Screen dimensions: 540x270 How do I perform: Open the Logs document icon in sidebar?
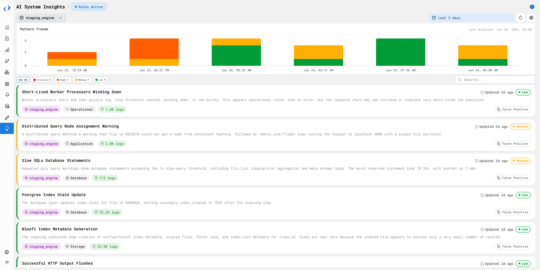(7, 38)
